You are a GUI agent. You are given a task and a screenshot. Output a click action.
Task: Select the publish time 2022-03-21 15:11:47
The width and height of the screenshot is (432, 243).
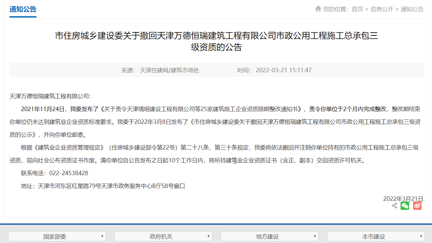[x=284, y=70]
